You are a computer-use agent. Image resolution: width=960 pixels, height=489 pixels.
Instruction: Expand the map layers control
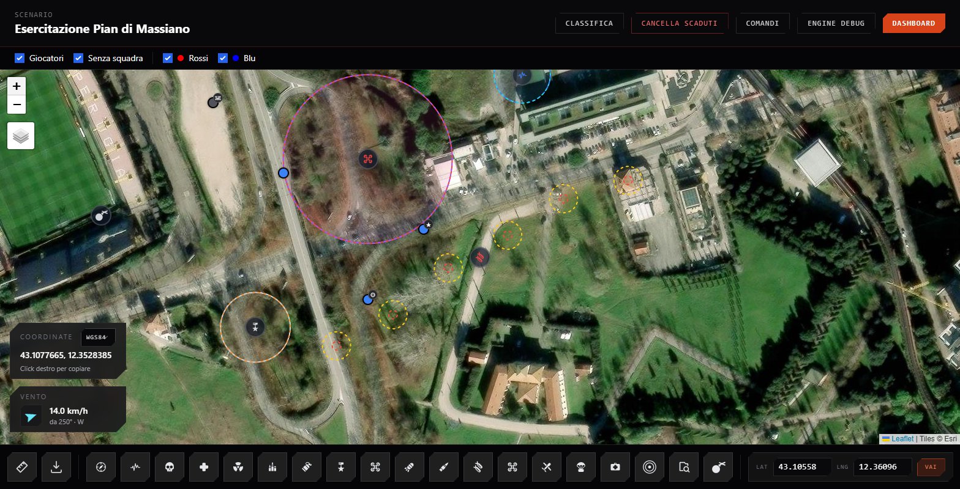(x=21, y=136)
